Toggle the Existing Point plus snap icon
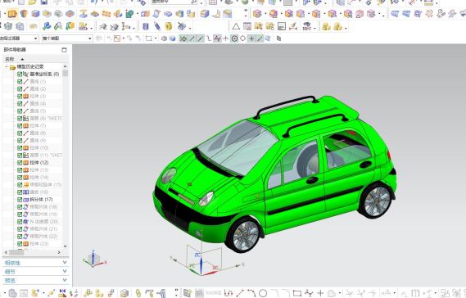This screenshot has width=466, height=298. 251,38
